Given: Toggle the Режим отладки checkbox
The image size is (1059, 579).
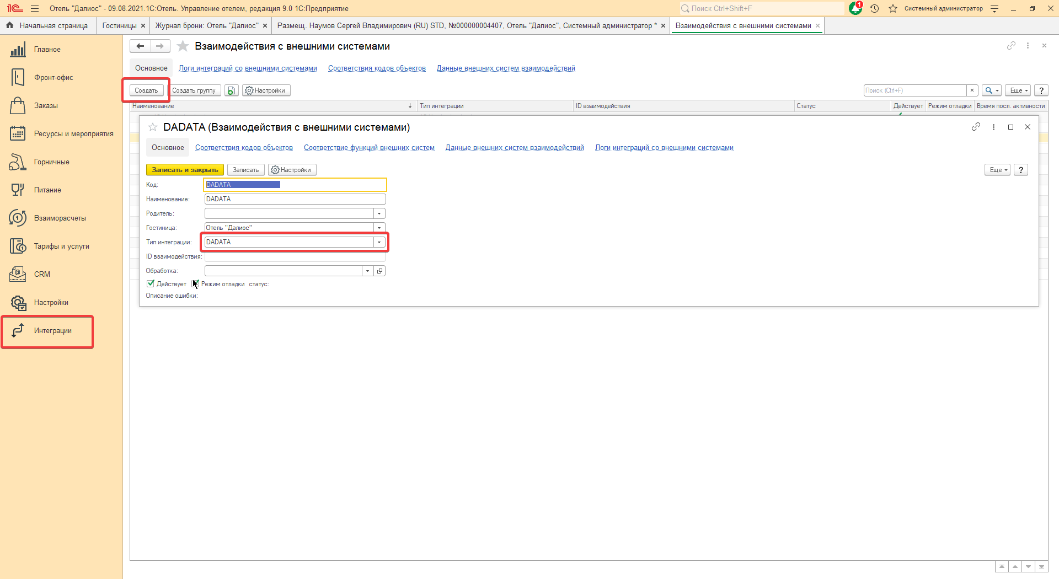Looking at the screenshot, I should click(x=195, y=283).
